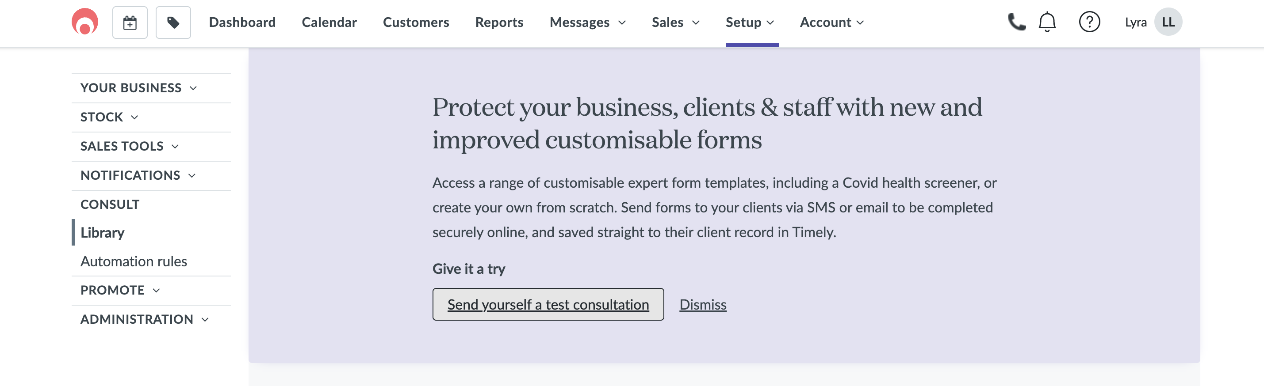Expand the YOUR BUSINESS section
The image size is (1264, 386).
(x=130, y=88)
